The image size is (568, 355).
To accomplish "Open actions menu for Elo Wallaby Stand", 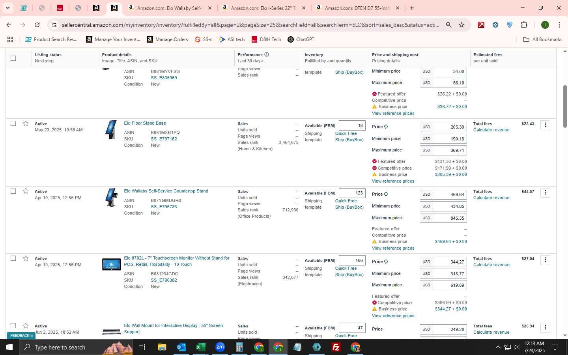I will pyautogui.click(x=545, y=192).
